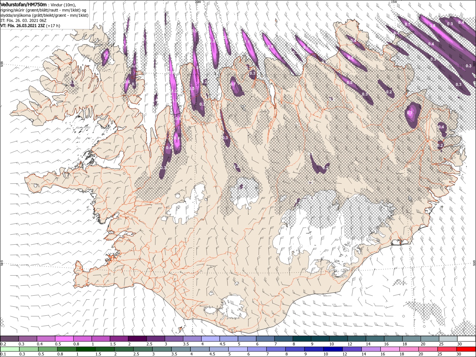This screenshot has height=357, width=476.
Task: Pick pale green bottom-row swatch between 0.1 and 0.3
Action: click(10, 349)
